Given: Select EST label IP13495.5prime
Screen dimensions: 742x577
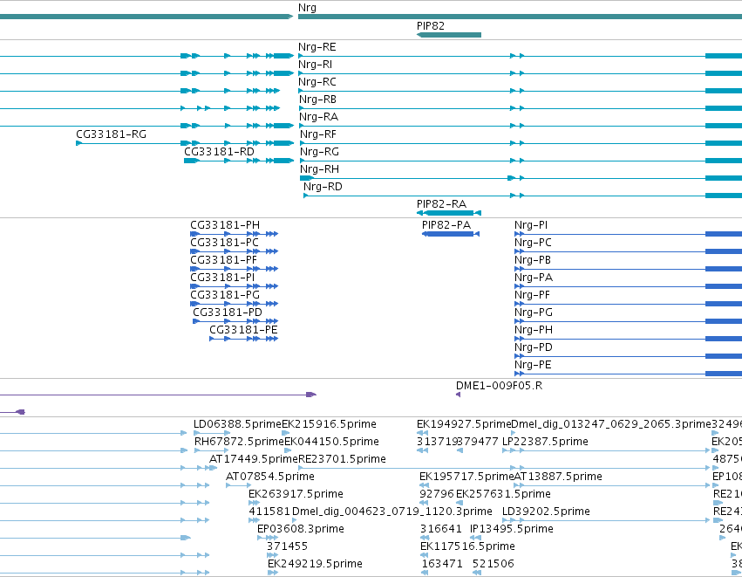Looking at the screenshot, I should tap(512, 529).
